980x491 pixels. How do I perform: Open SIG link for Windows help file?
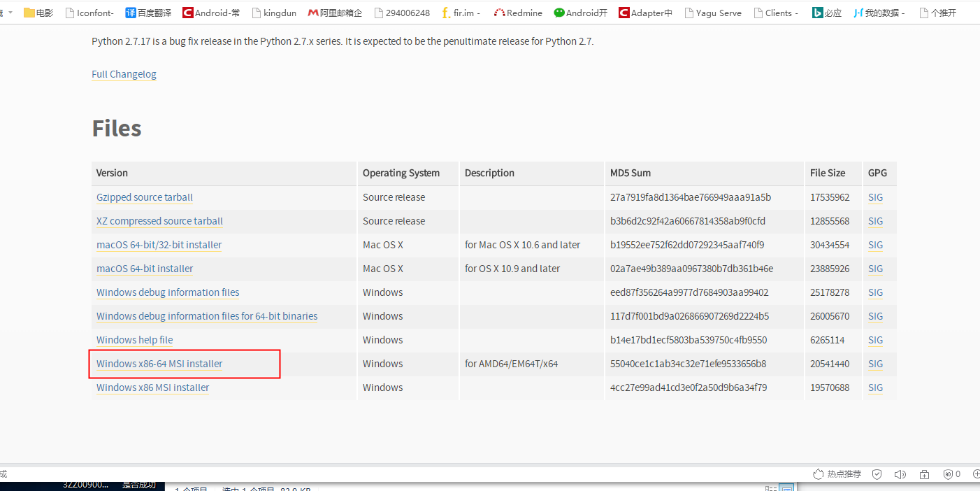coord(875,340)
